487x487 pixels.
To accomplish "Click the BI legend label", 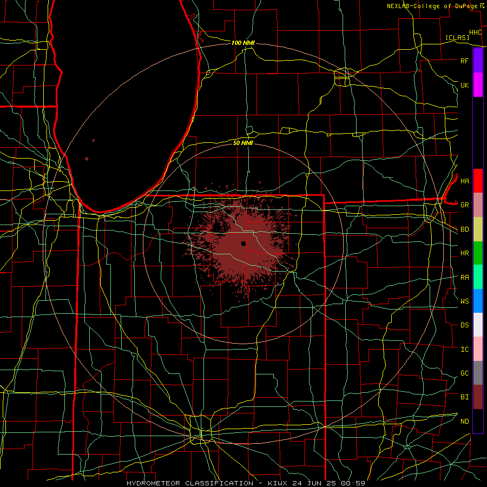I will [464, 397].
